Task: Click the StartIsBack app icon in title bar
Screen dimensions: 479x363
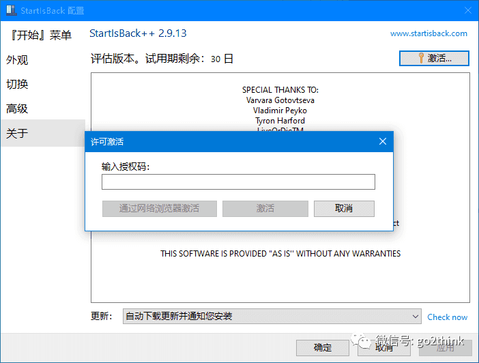Action: (12, 10)
